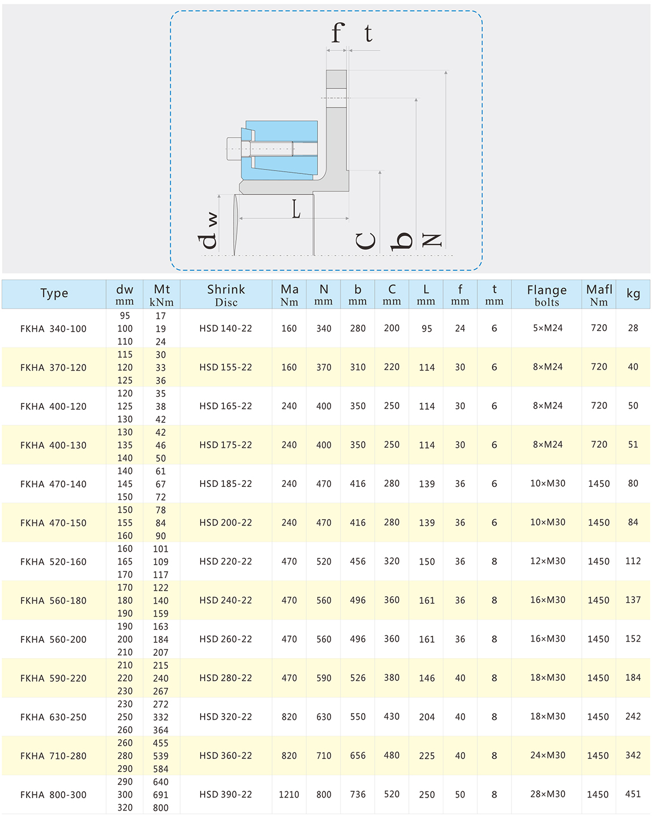The height and width of the screenshot is (827, 652).
Task: Click the 1210 Ma torque value
Action: 289,795
